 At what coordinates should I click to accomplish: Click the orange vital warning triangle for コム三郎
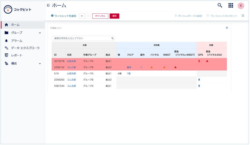point(152,67)
